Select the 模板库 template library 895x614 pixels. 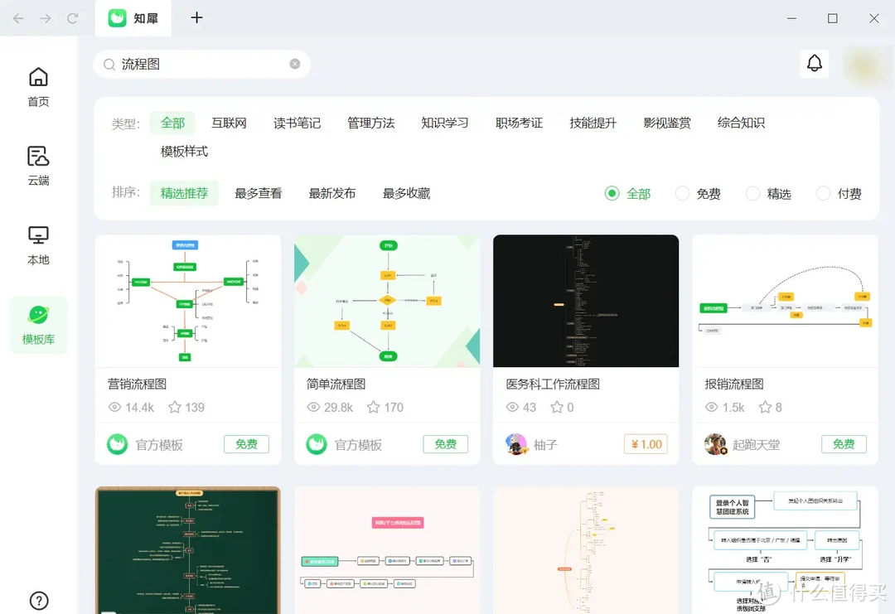click(38, 326)
